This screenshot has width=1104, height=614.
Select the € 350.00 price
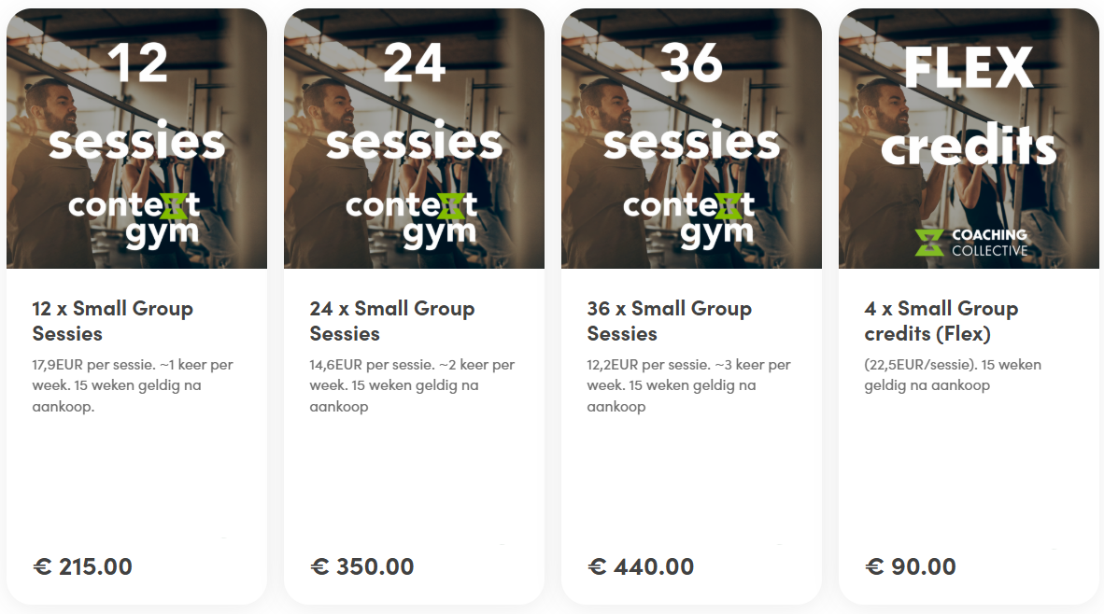361,566
